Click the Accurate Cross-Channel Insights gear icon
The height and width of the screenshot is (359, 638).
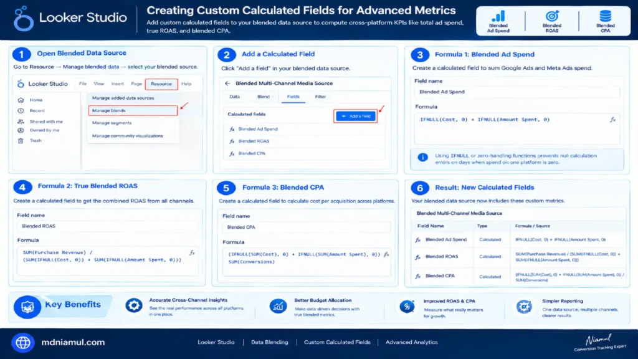click(x=133, y=305)
